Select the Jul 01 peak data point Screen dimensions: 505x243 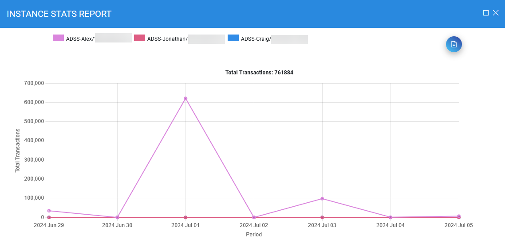click(x=185, y=98)
